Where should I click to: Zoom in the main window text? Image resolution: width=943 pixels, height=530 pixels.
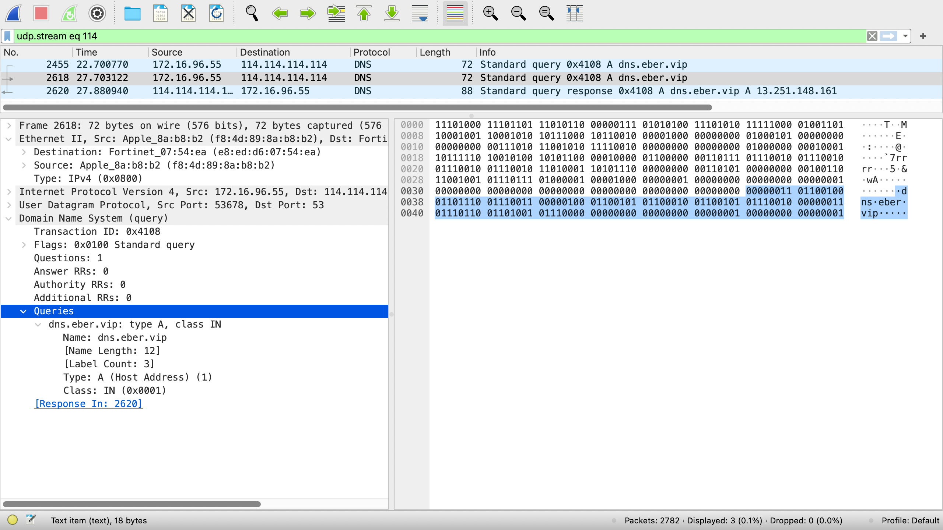pyautogui.click(x=491, y=14)
